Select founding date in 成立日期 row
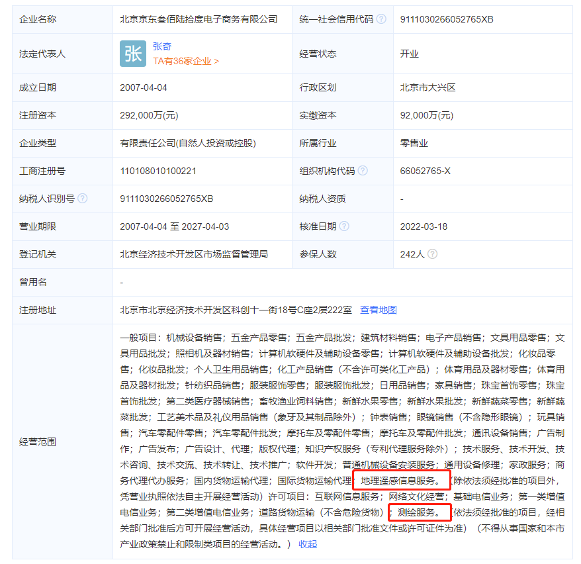581x564 pixels. click(144, 87)
